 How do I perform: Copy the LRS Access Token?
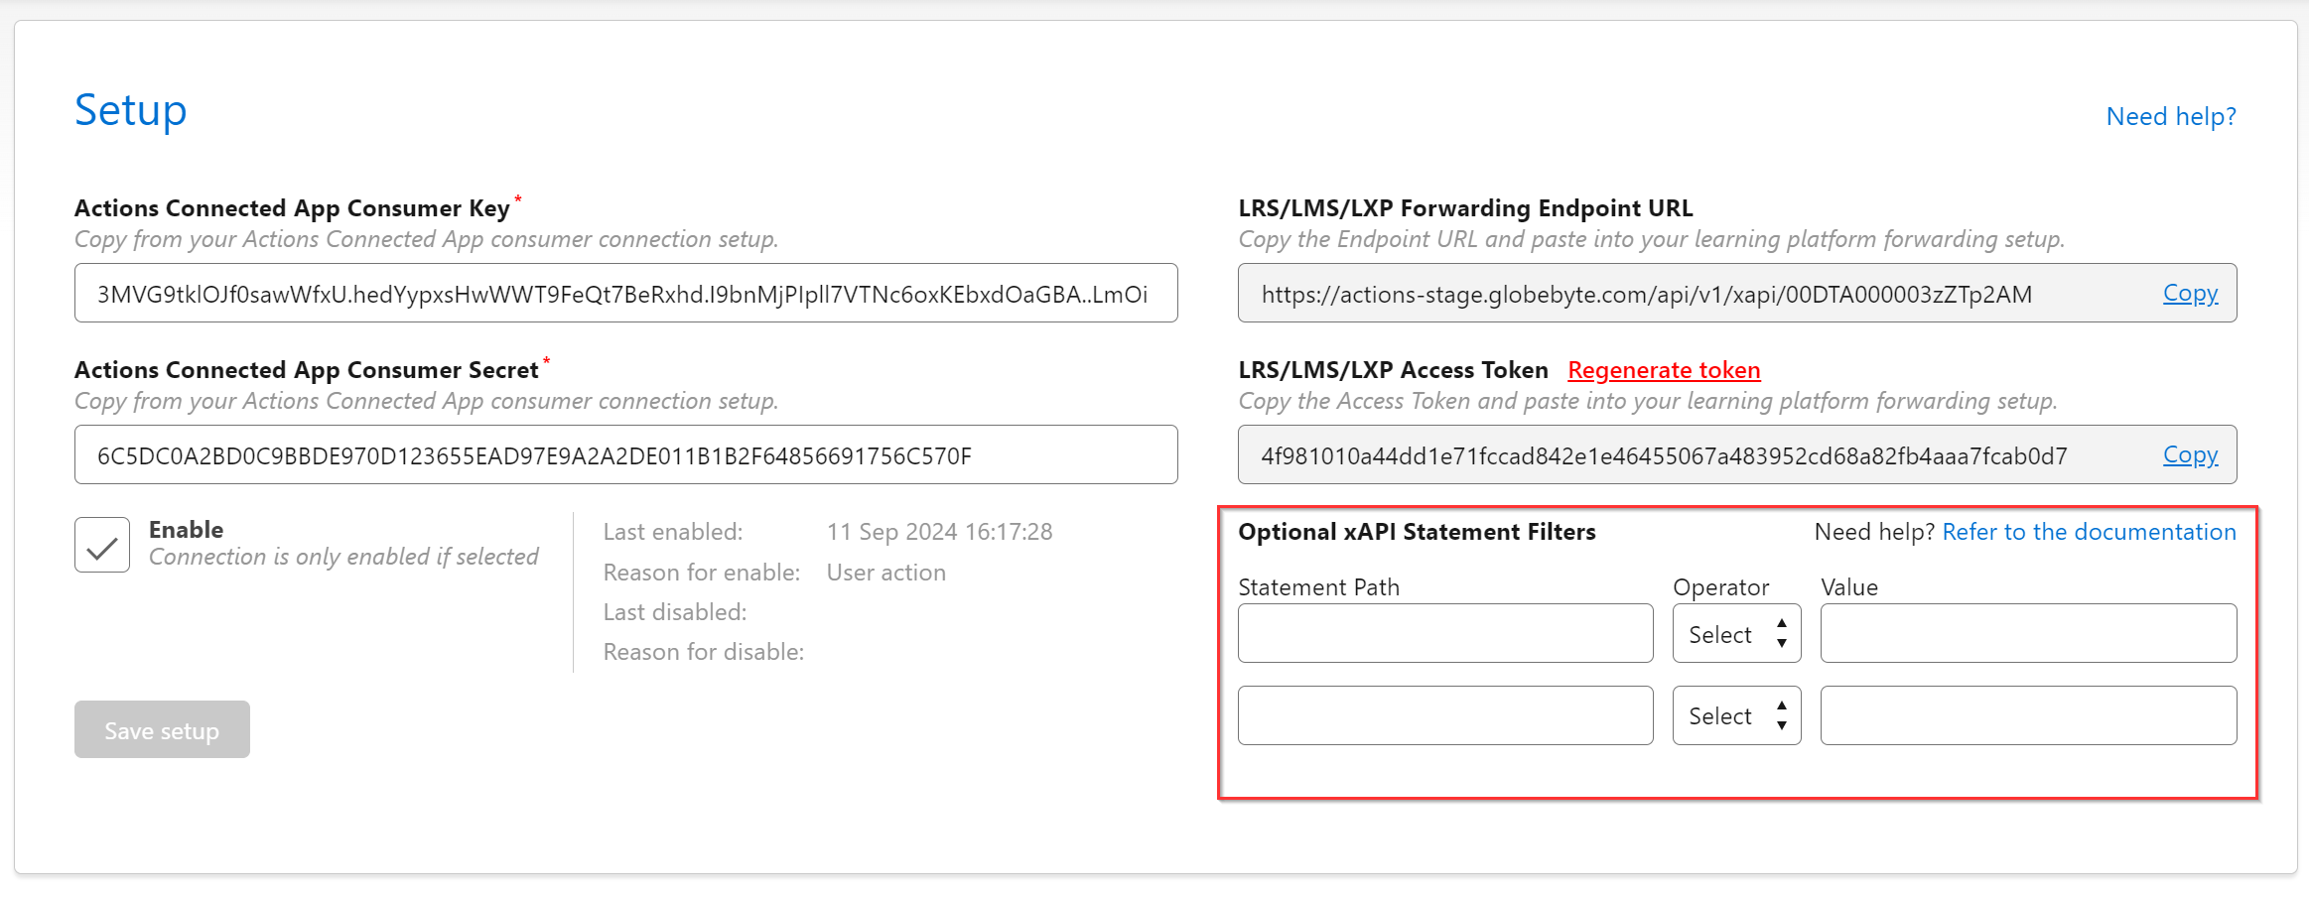(2190, 455)
